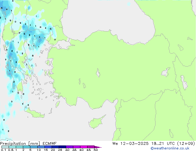
Task: Open the weatheronline.co.uk copyright link
Action: (170, 148)
